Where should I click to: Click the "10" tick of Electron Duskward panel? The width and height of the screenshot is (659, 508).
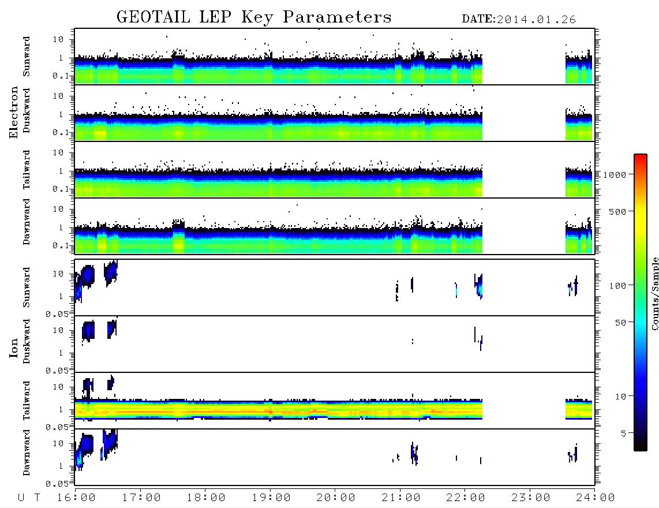coord(58,96)
